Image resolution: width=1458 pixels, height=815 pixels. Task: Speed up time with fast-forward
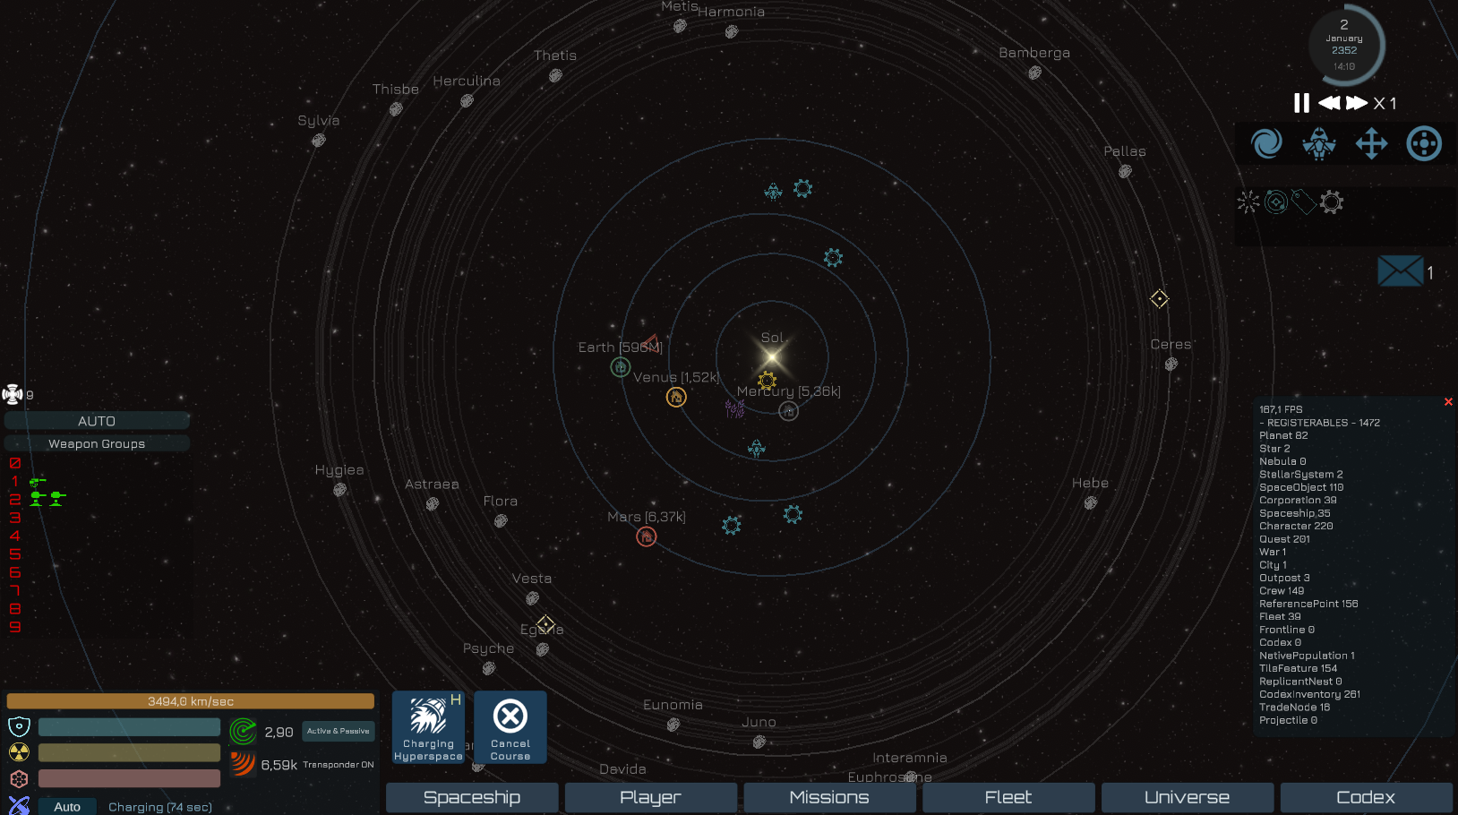click(1357, 103)
